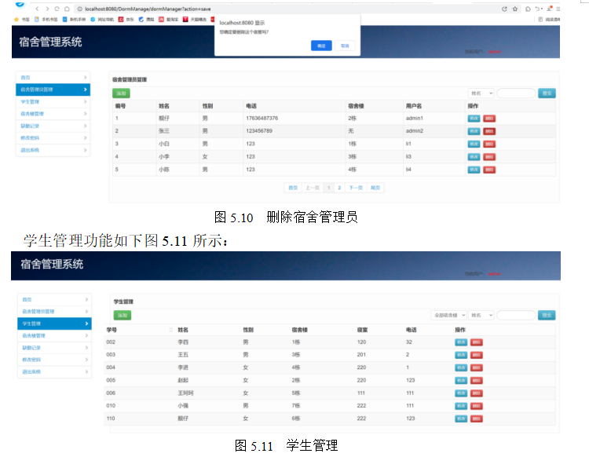Click 删除 button for student 004
The image size is (589, 457).
tap(477, 367)
